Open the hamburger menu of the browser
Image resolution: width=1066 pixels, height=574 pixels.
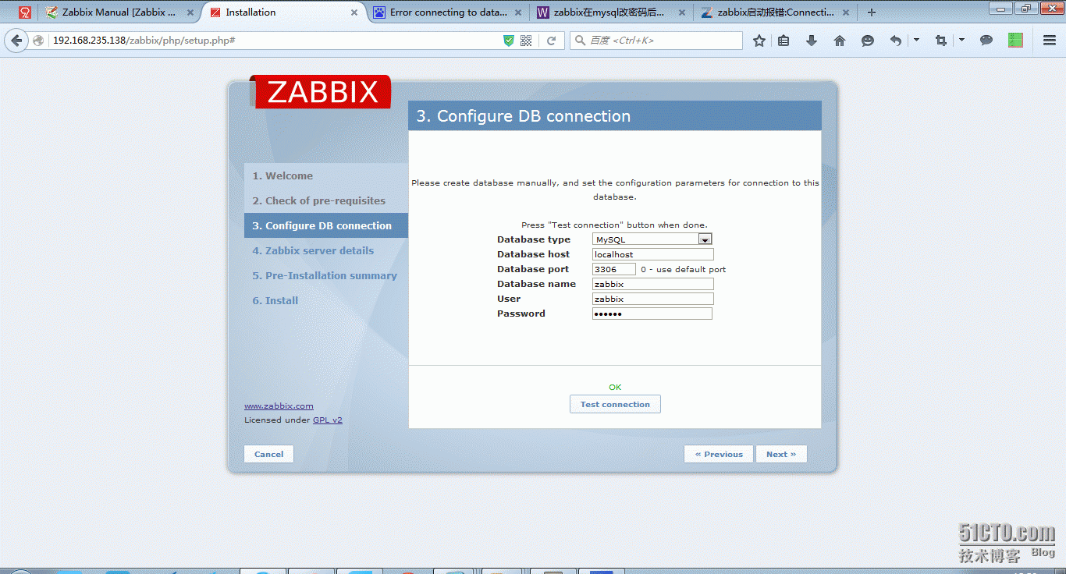coord(1050,41)
